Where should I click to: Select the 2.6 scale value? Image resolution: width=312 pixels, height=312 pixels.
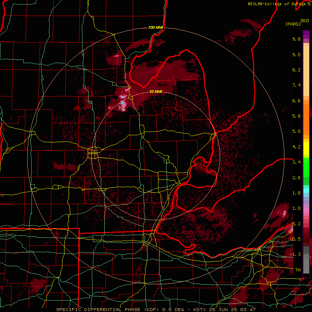[296, 178]
